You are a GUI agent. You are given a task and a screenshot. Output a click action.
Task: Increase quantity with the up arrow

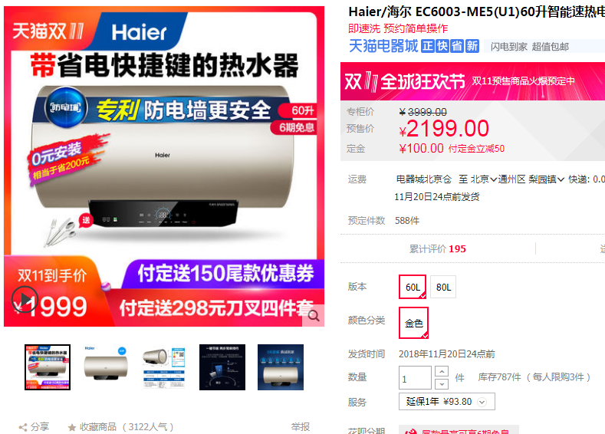click(x=442, y=371)
